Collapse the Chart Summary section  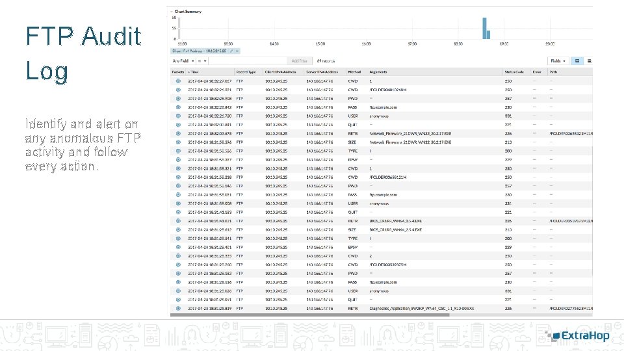tap(172, 12)
